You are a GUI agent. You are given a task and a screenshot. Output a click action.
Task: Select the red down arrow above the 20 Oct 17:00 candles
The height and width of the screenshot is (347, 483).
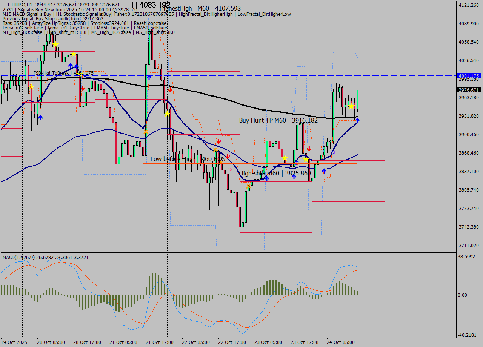[83, 88]
